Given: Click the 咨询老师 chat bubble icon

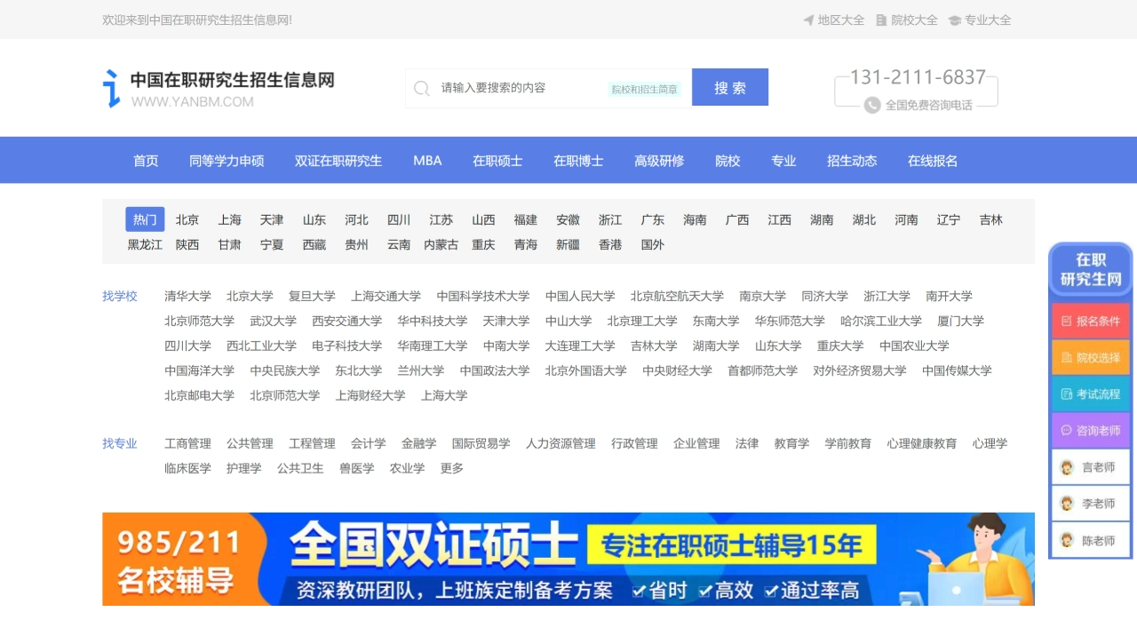Looking at the screenshot, I should point(1067,430).
